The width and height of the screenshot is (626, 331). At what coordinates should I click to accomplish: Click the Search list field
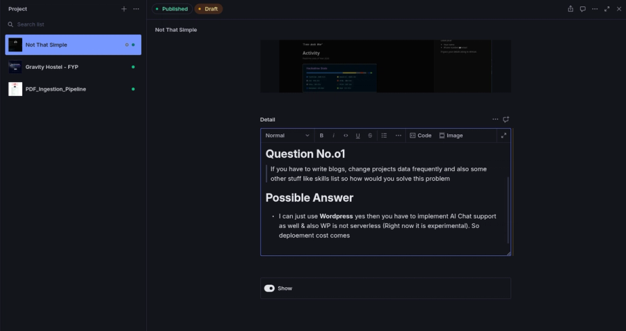point(73,24)
